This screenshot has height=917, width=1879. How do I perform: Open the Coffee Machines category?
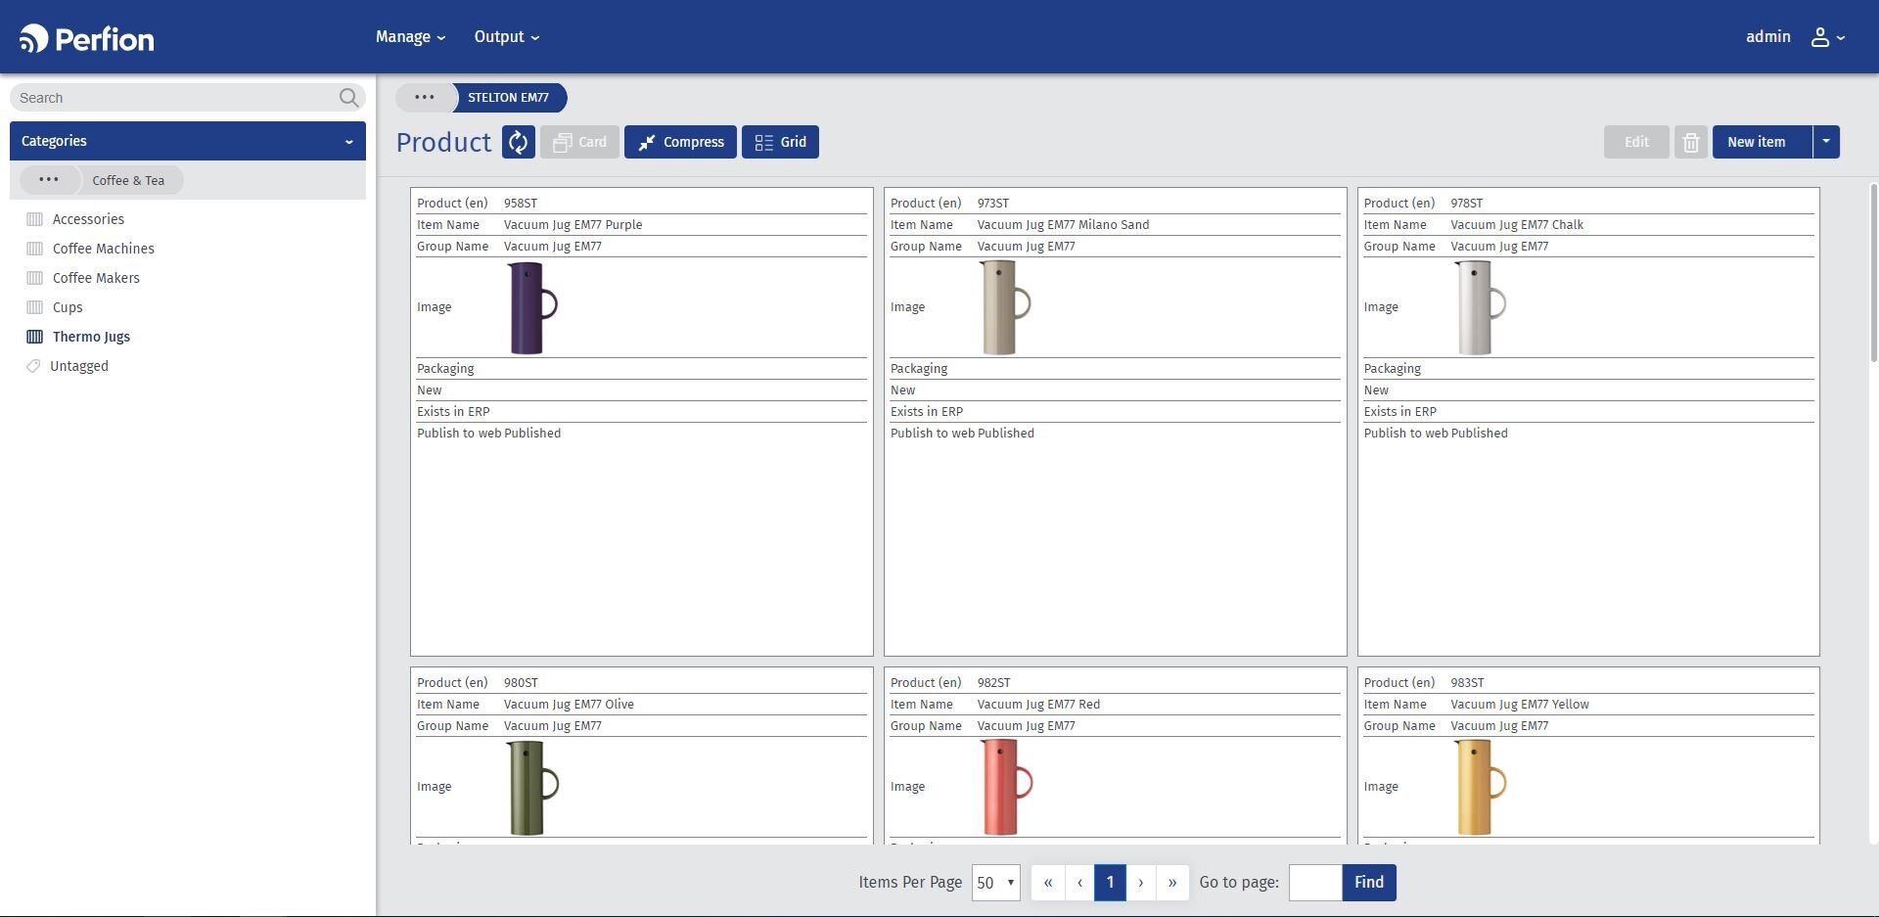(x=104, y=249)
